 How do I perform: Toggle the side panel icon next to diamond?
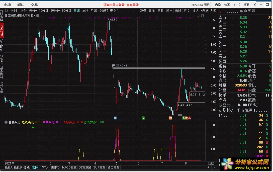click(x=203, y=16)
